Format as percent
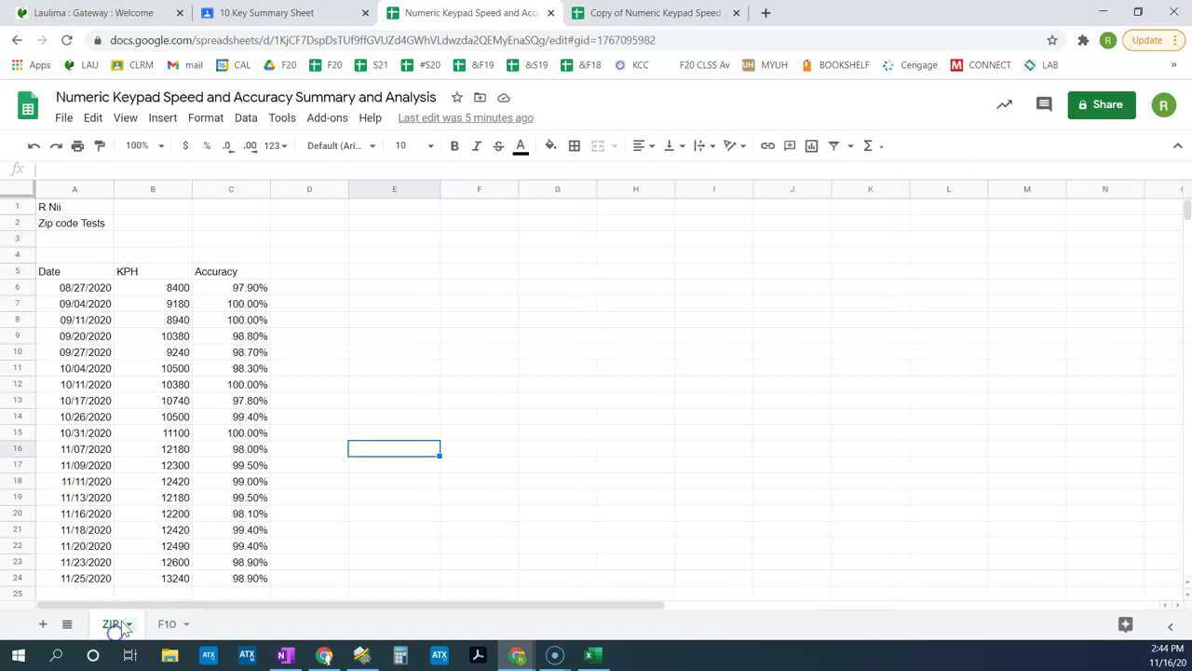 click(207, 146)
